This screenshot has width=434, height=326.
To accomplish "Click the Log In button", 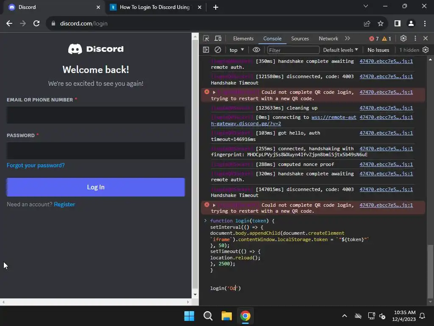I will click(x=96, y=187).
